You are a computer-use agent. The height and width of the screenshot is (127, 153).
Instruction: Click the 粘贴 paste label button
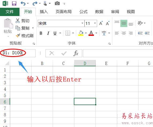pyautogui.click(x=8, y=32)
